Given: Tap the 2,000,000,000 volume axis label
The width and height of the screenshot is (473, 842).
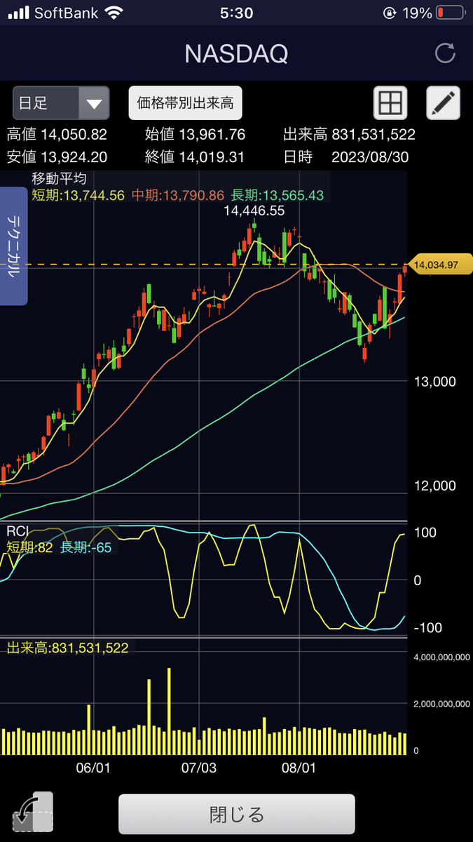Looking at the screenshot, I should (441, 704).
